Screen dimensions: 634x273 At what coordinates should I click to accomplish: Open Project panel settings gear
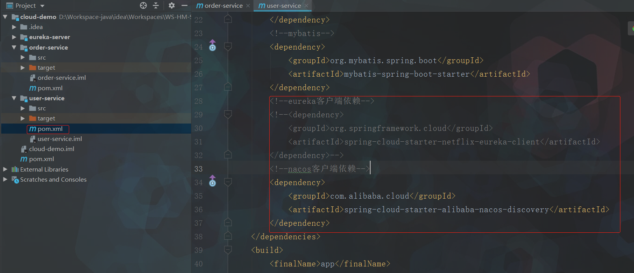pyautogui.click(x=172, y=5)
